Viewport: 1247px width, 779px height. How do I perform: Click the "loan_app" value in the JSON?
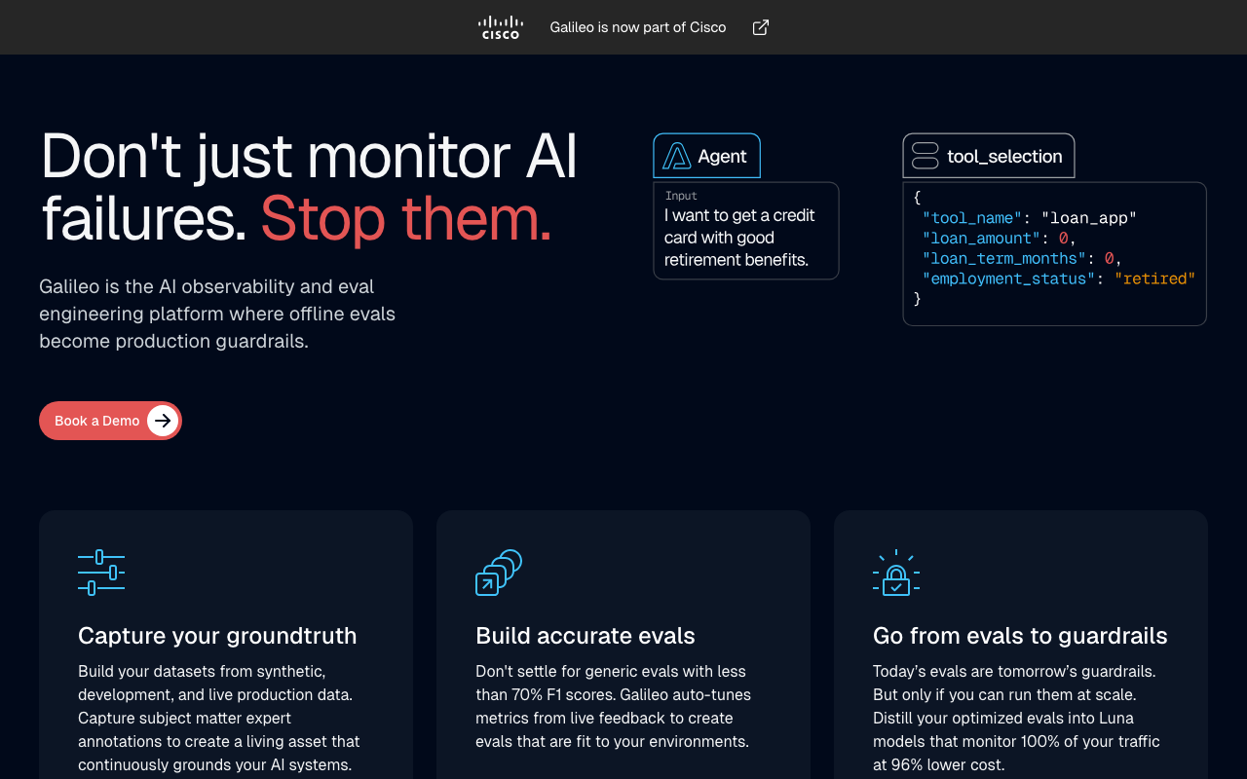1089,218
